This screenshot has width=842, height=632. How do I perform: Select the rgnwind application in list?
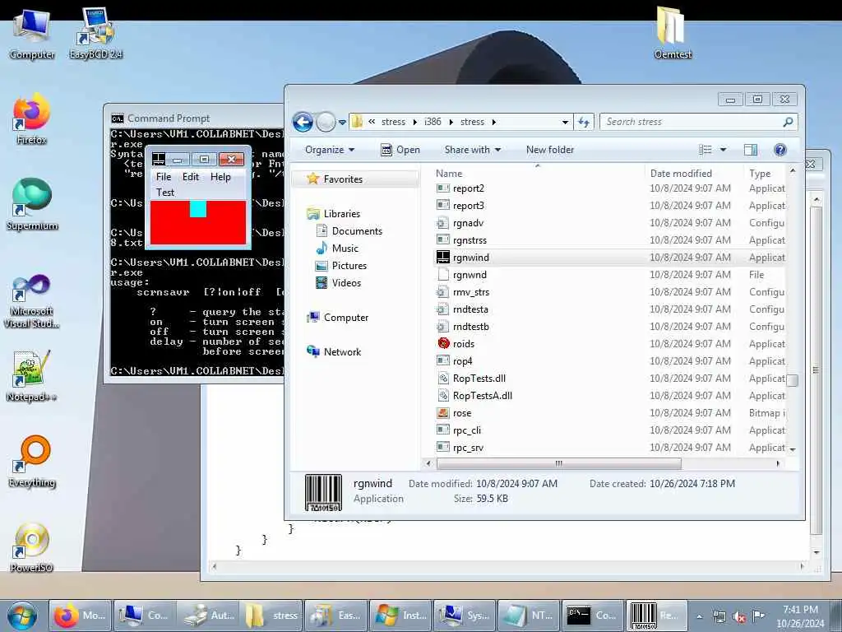610,258
